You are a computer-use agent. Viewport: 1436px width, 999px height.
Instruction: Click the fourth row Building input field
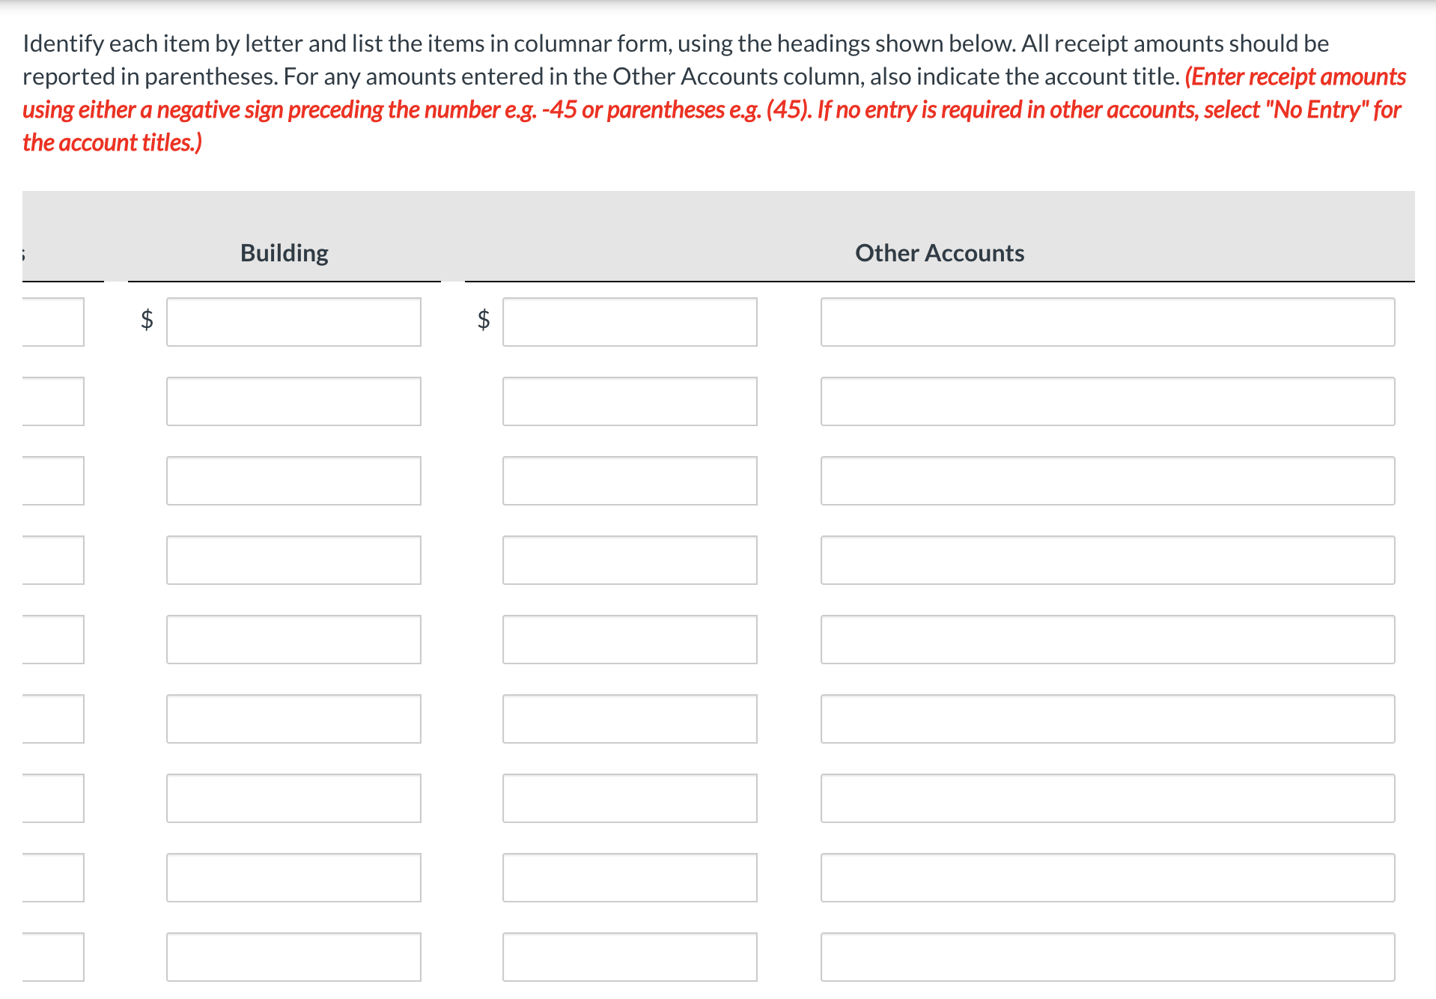point(293,559)
